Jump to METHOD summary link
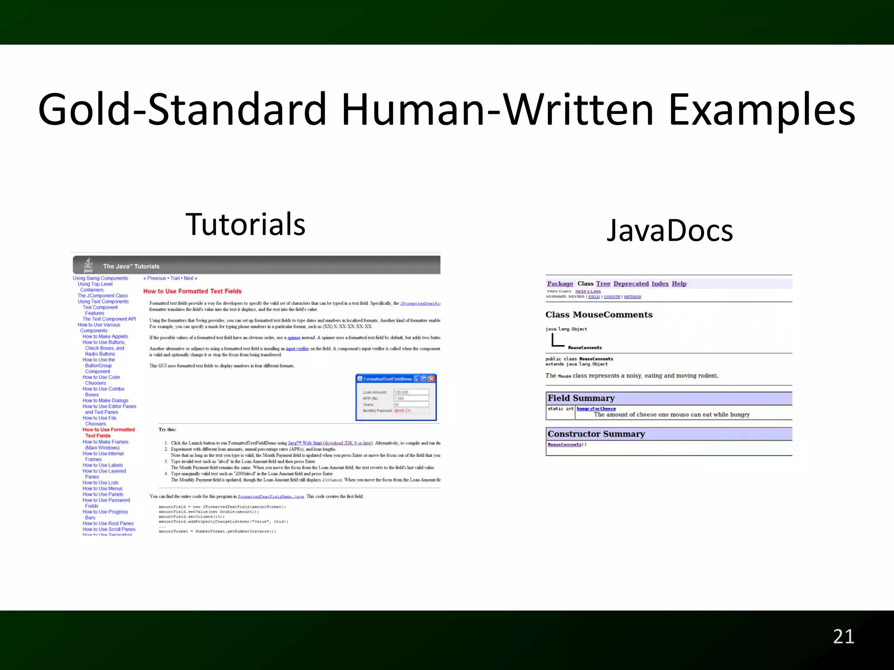The height and width of the screenshot is (670, 894). [633, 297]
